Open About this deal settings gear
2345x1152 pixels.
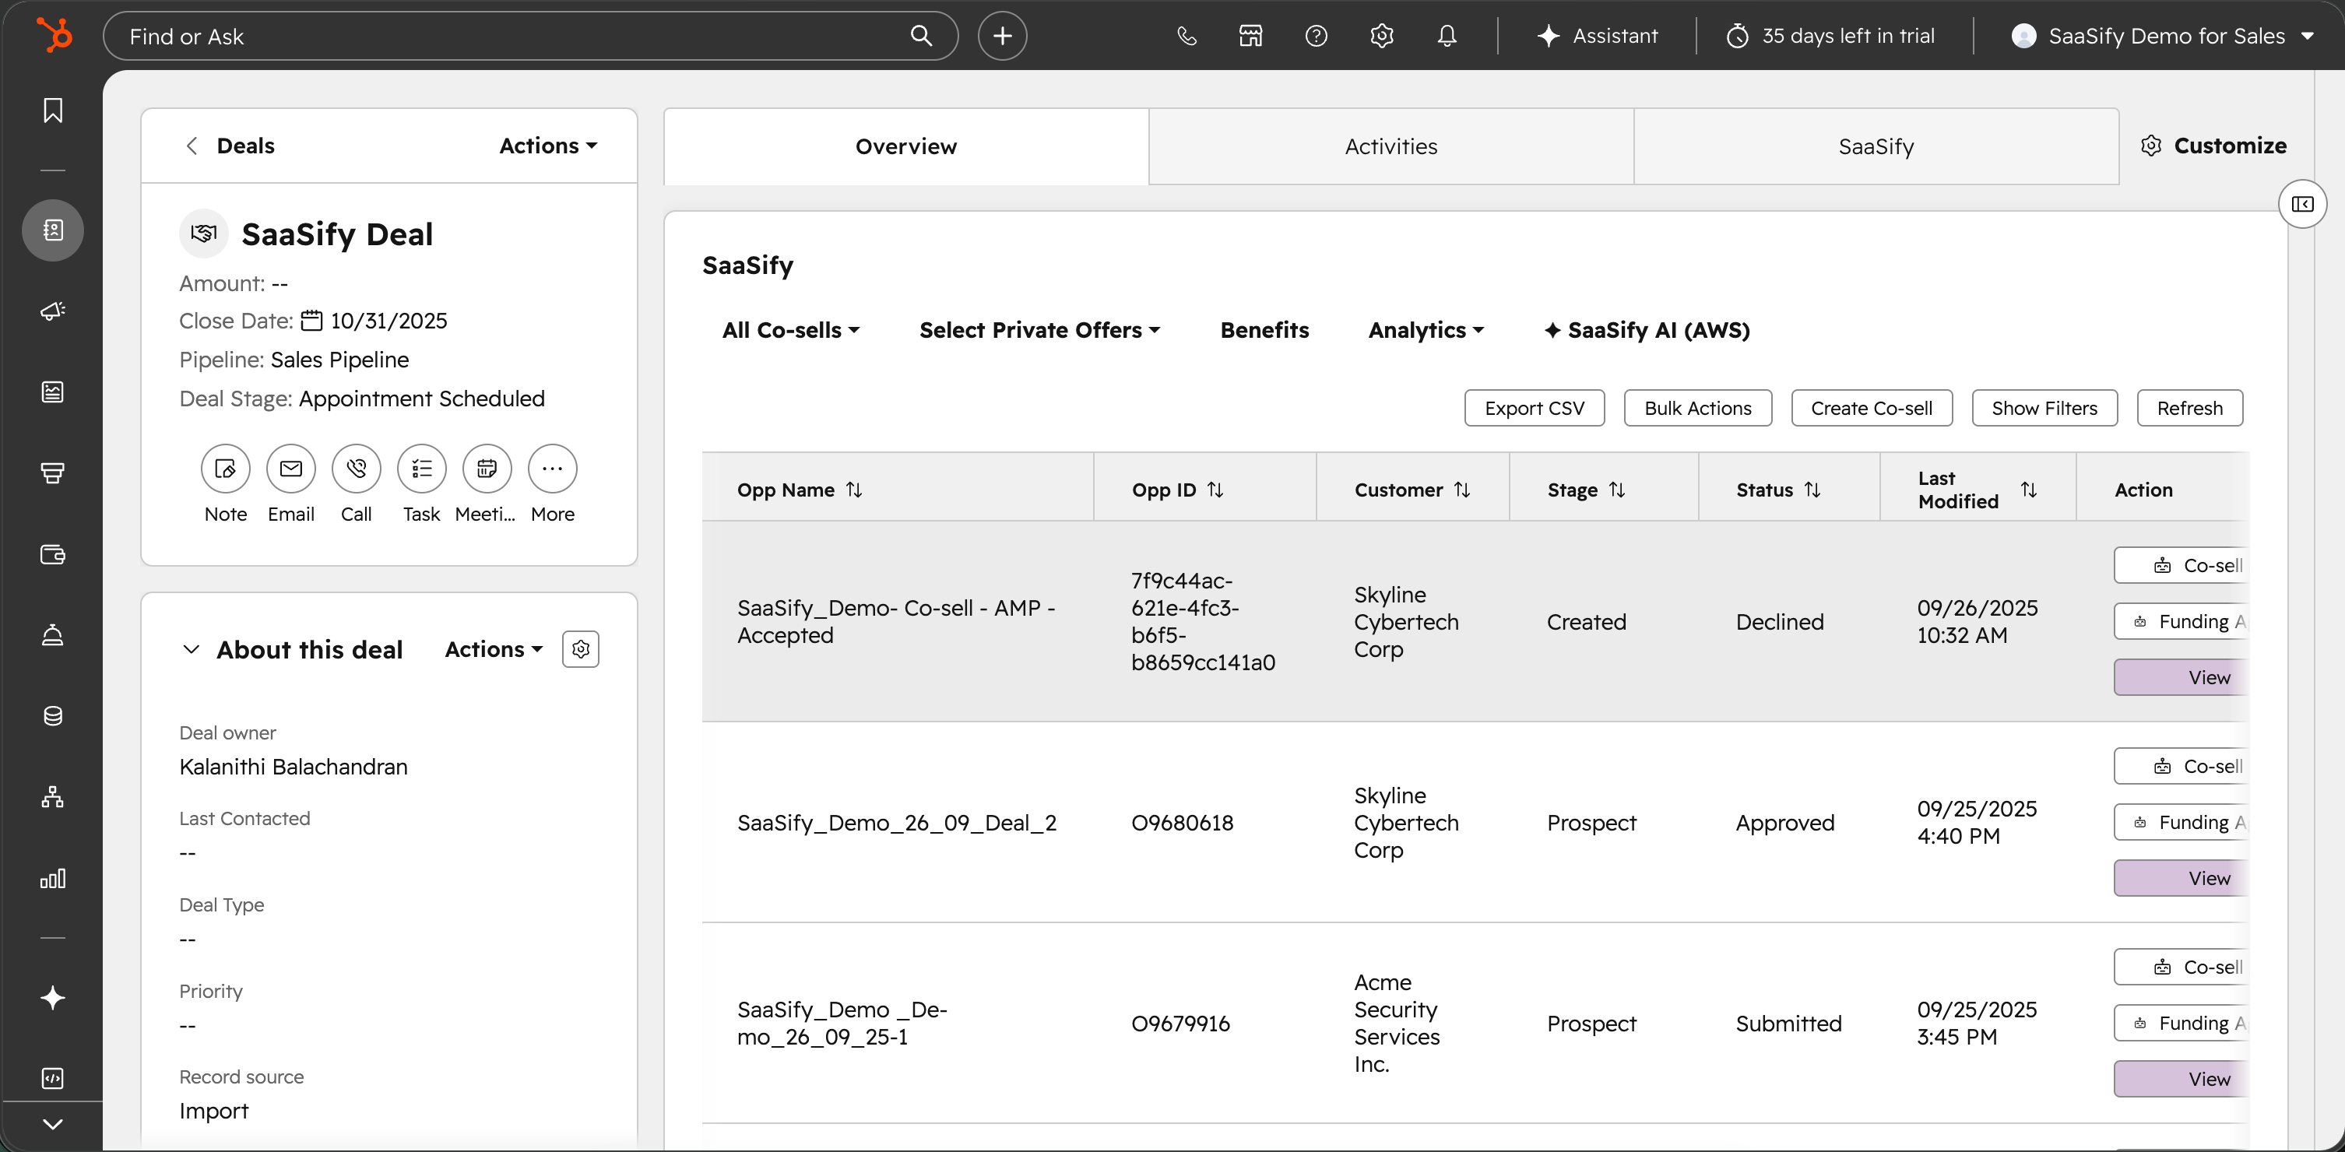581,650
